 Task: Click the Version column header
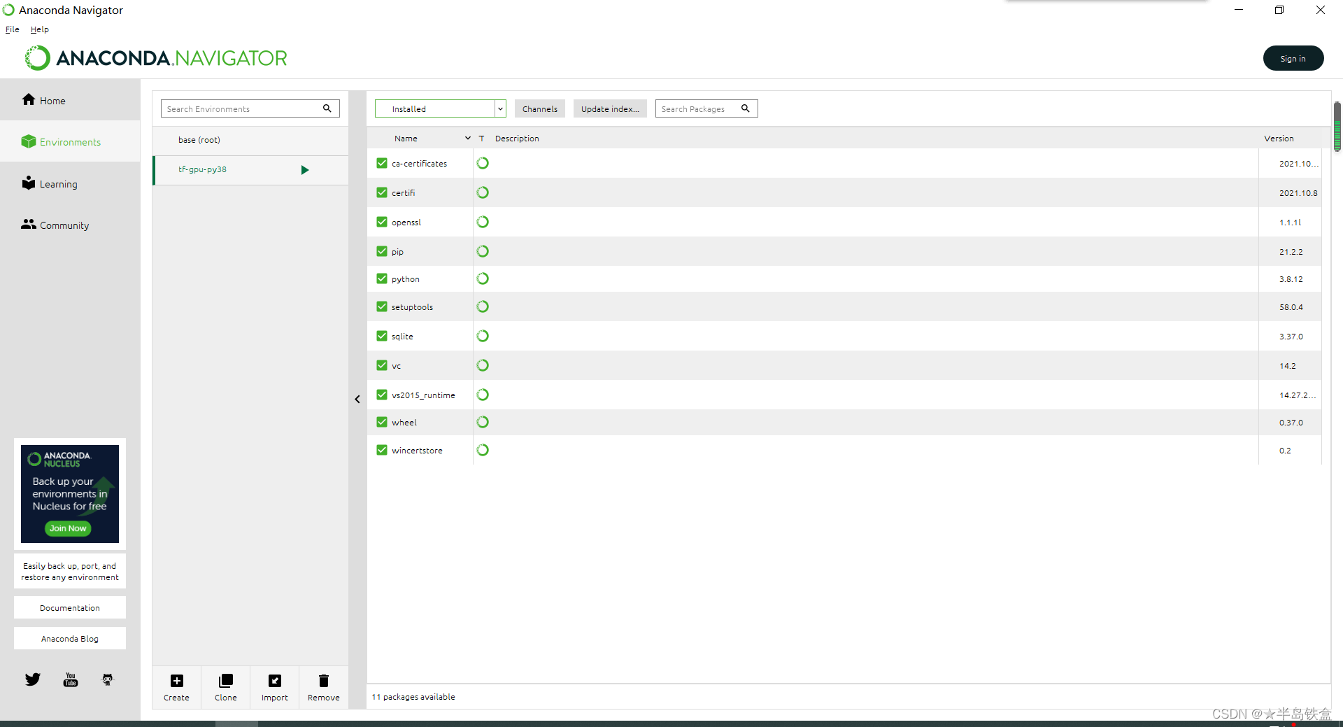1279,139
